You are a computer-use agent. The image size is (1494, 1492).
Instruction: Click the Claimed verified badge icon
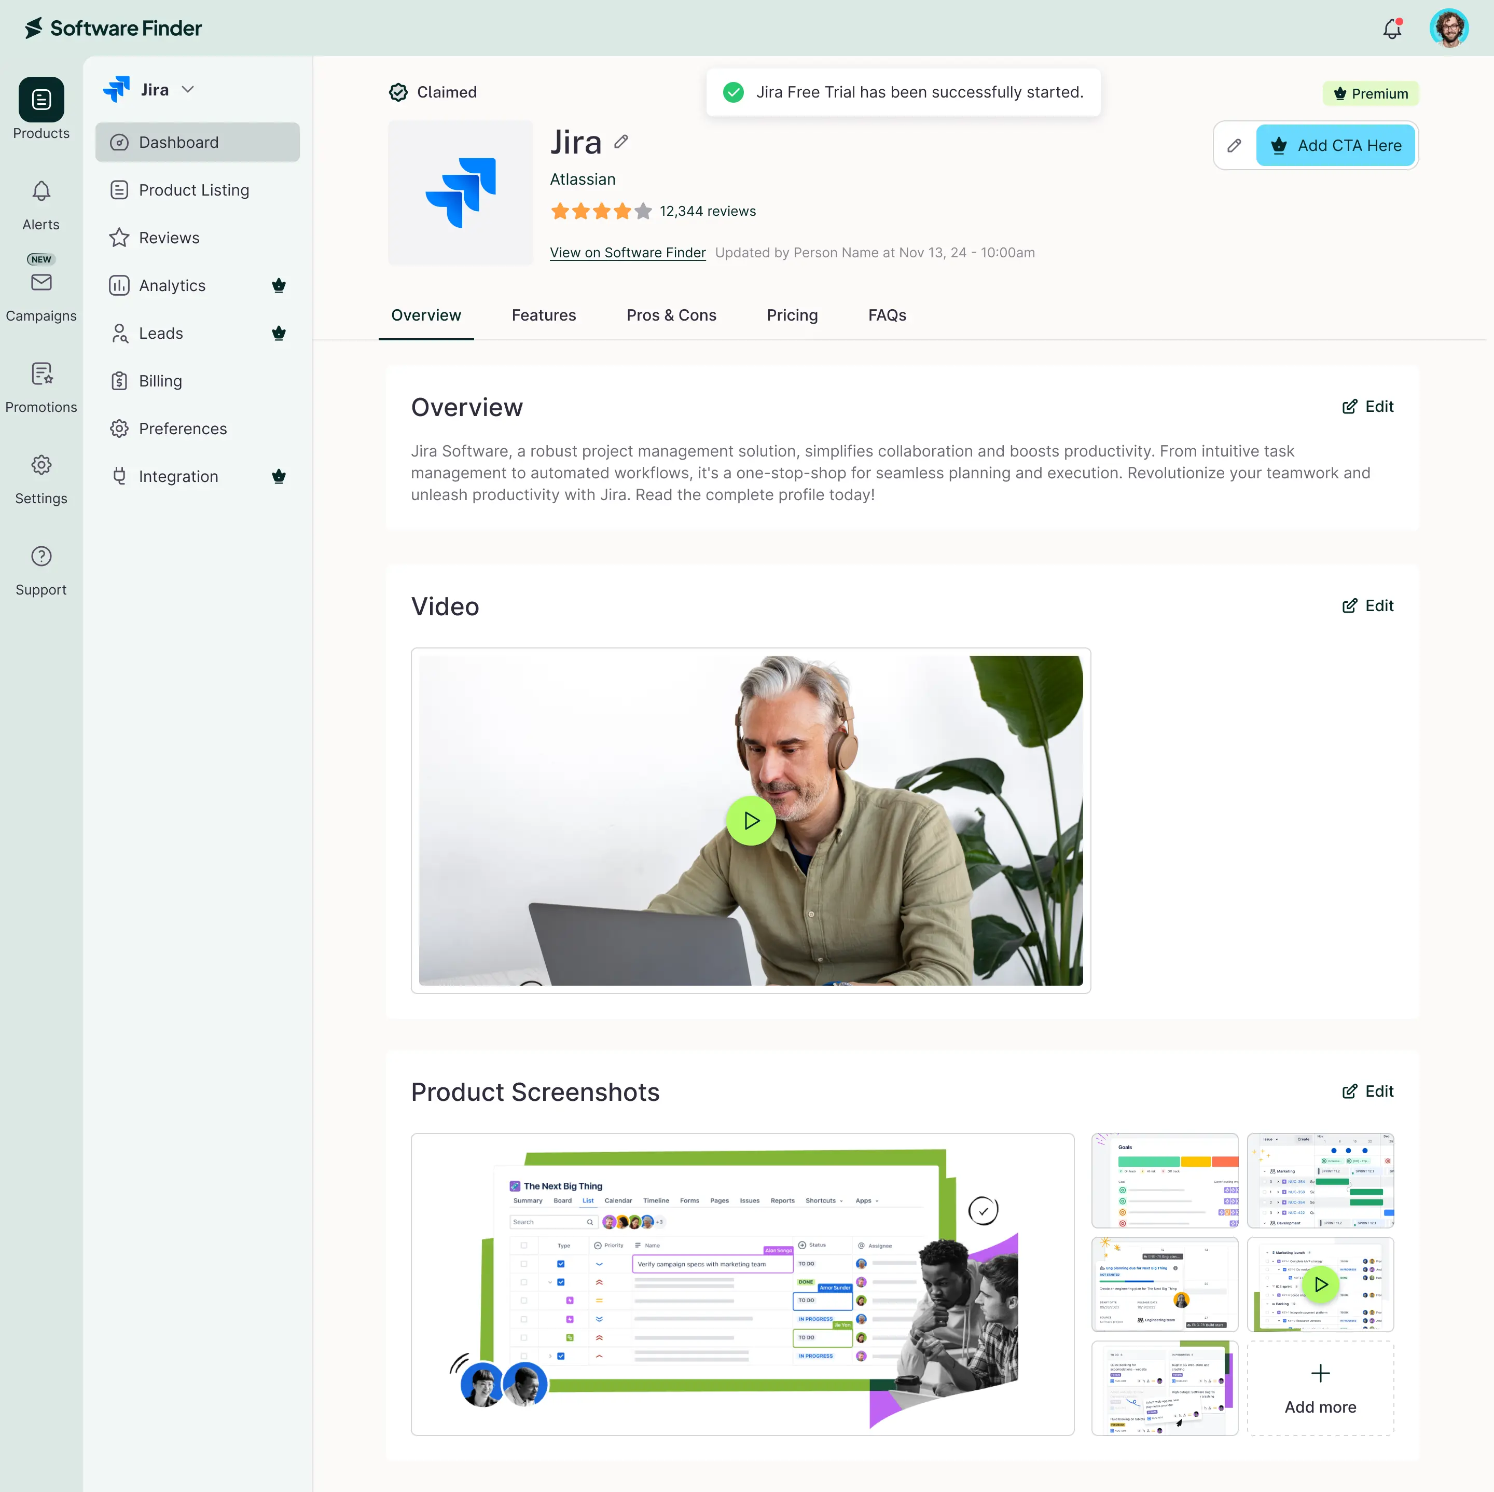coord(398,92)
